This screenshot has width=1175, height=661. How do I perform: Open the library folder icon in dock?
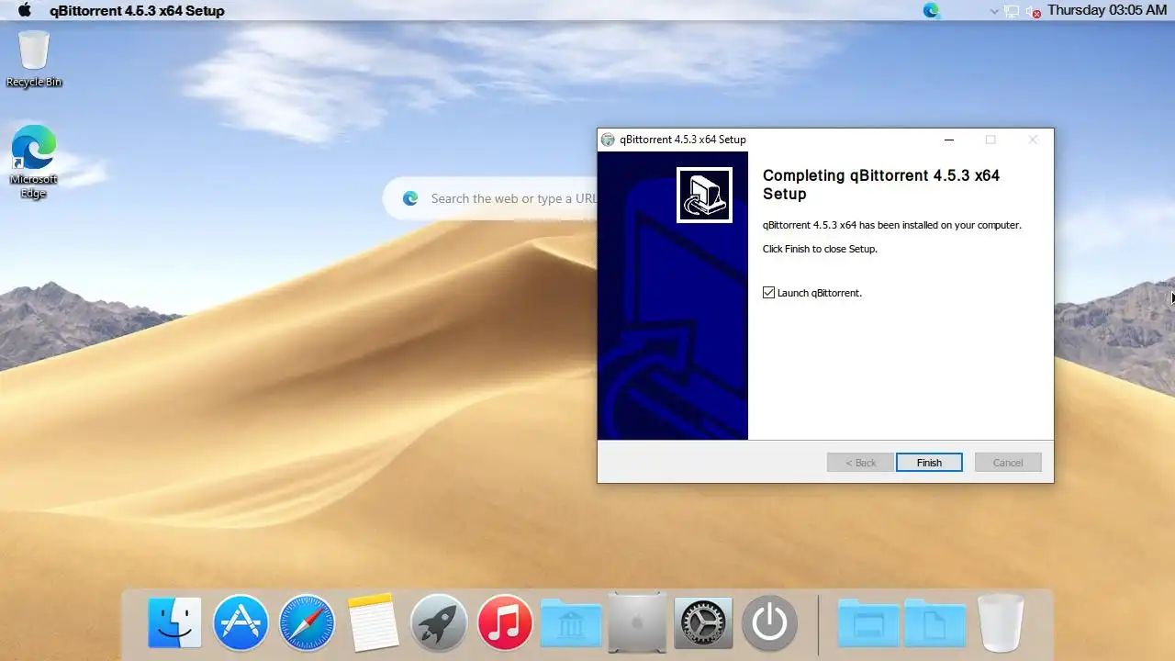(571, 623)
